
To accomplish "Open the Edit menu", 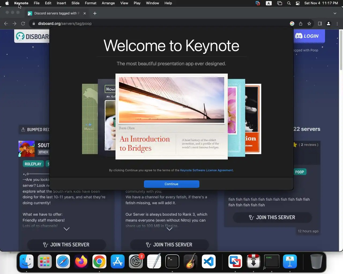I will pos(48,3).
